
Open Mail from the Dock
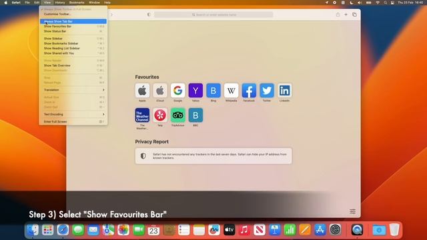point(93,230)
